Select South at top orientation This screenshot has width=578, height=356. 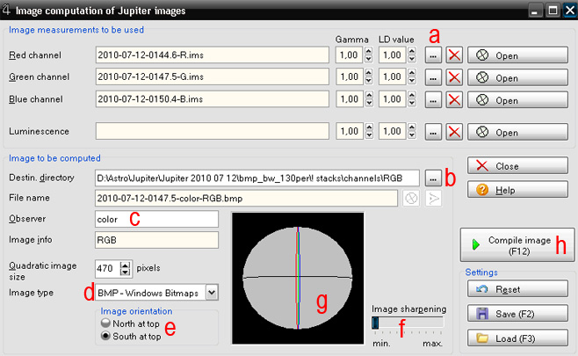[x=105, y=336]
